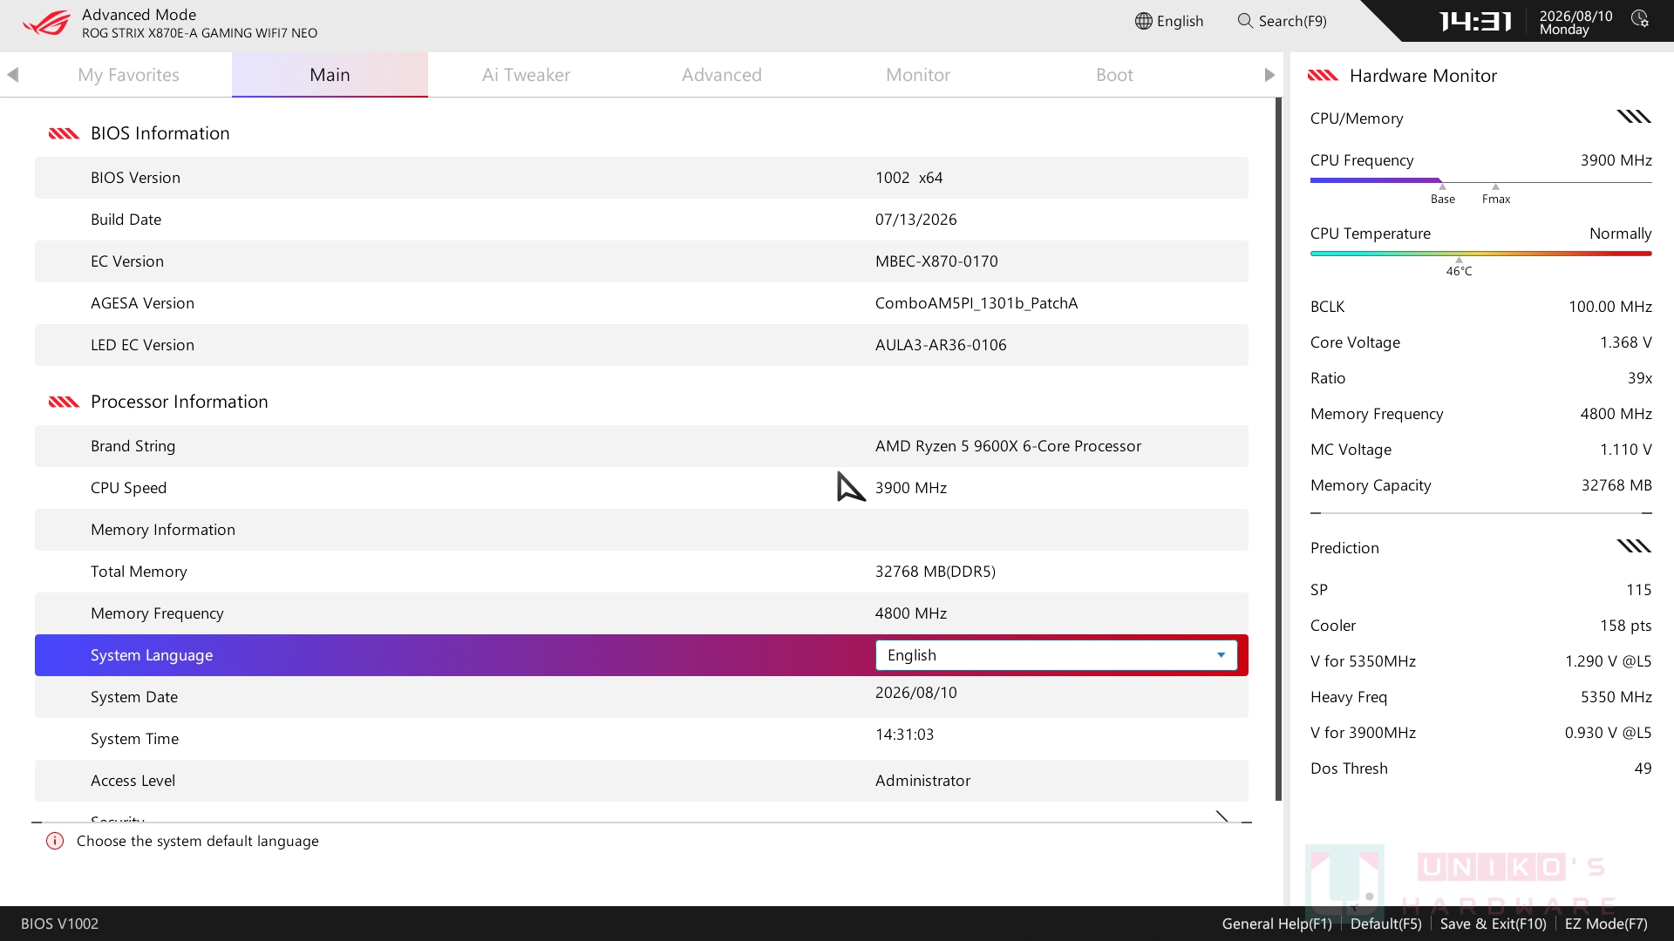Click the info icon beside help text
This screenshot has height=941, width=1674.
tap(55, 841)
